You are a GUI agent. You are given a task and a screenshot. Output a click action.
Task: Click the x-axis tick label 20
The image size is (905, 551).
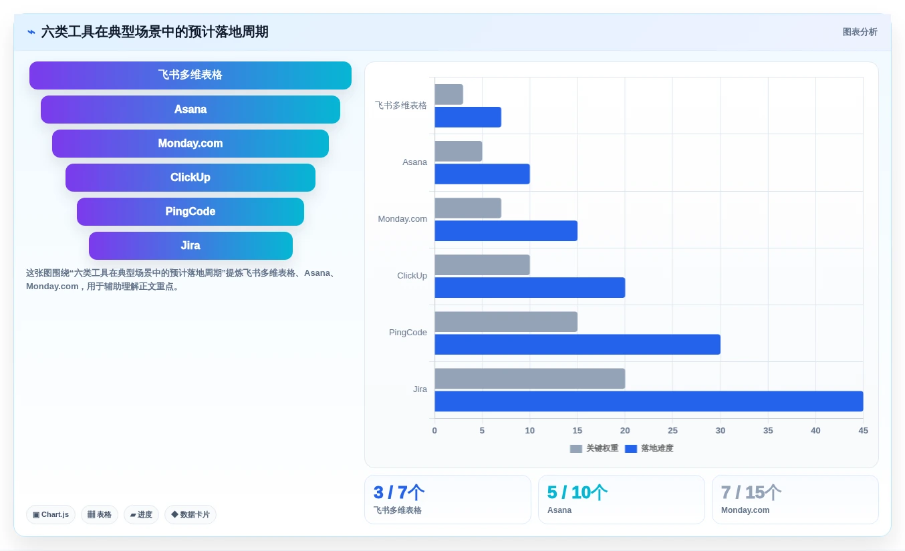(x=625, y=431)
